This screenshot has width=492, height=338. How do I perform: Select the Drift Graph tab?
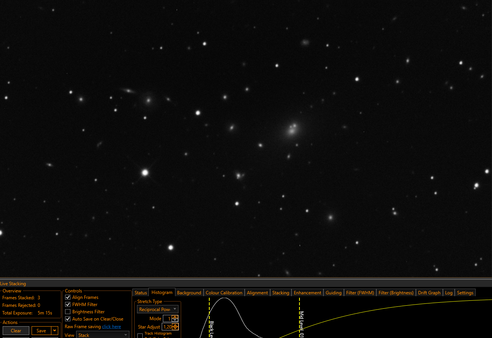429,293
